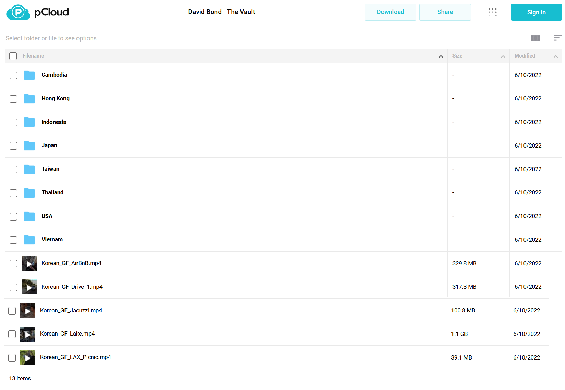Select the Korean_GF_Drive_1.mp4 checkbox

coord(13,287)
